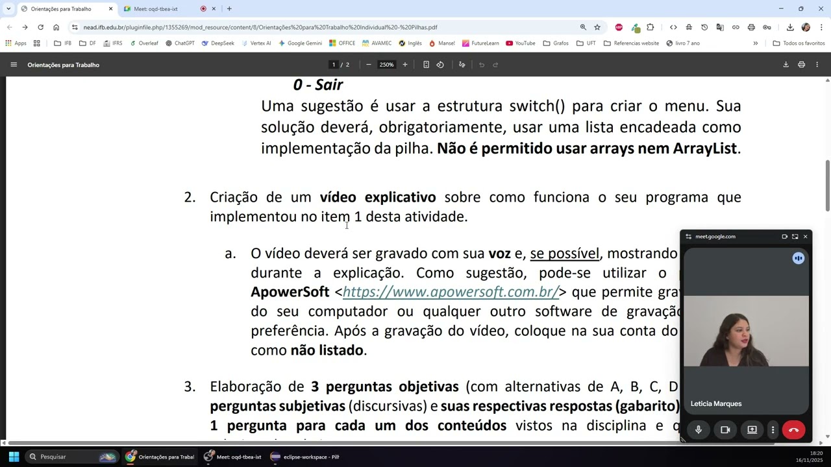Open the Apps bookmark shortcut
This screenshot has height=467, width=831.
coord(16,43)
